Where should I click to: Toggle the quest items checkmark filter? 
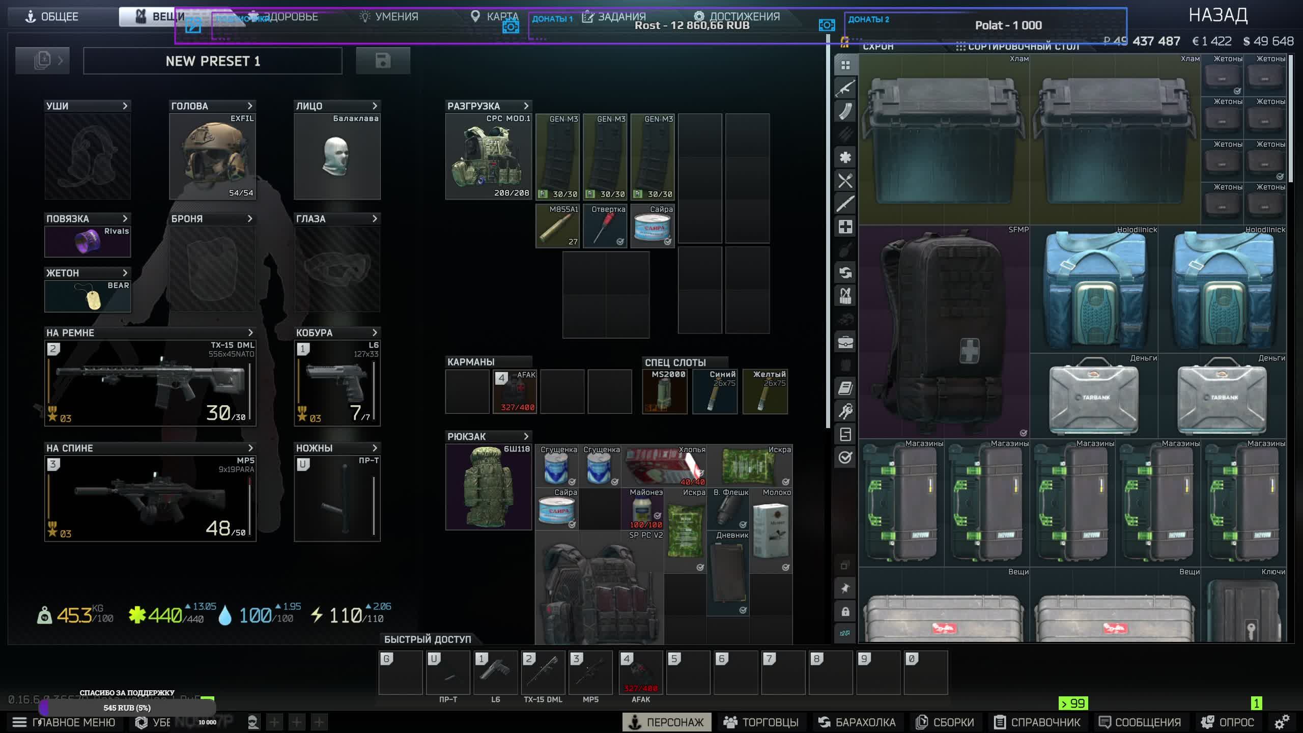[x=845, y=457]
